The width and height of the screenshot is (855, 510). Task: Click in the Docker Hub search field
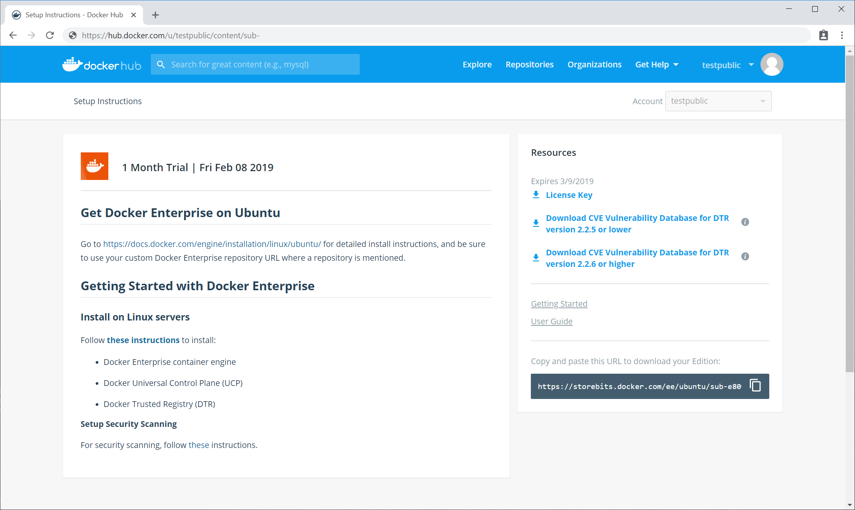click(x=260, y=65)
